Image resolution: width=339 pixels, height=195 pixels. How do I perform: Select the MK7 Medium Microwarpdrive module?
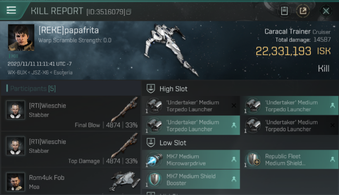pyautogui.click(x=191, y=160)
